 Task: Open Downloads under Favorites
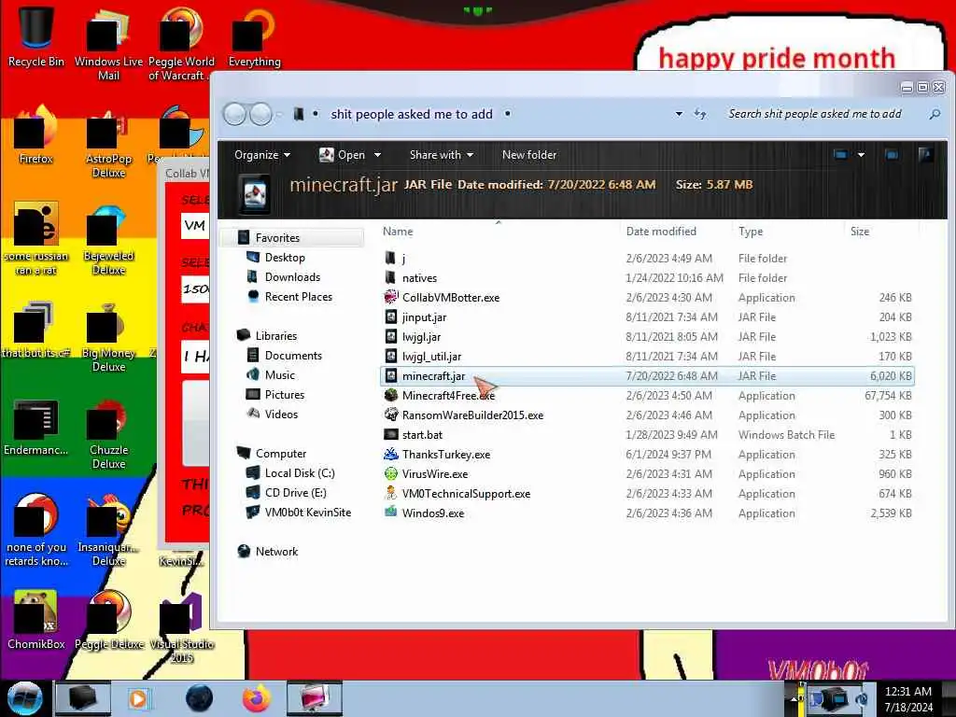pos(292,276)
